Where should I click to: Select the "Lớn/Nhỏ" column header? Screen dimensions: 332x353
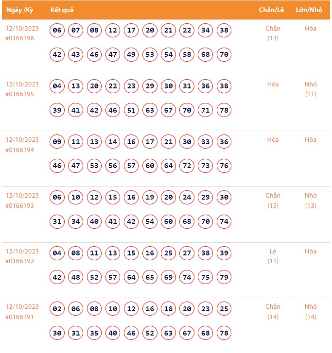click(x=309, y=10)
